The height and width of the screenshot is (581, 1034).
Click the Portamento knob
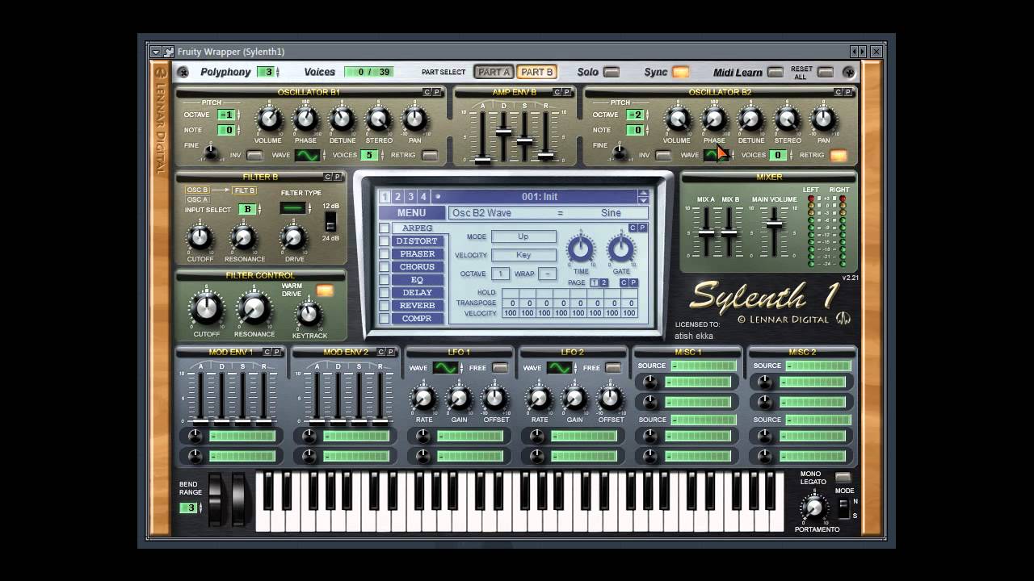click(813, 508)
